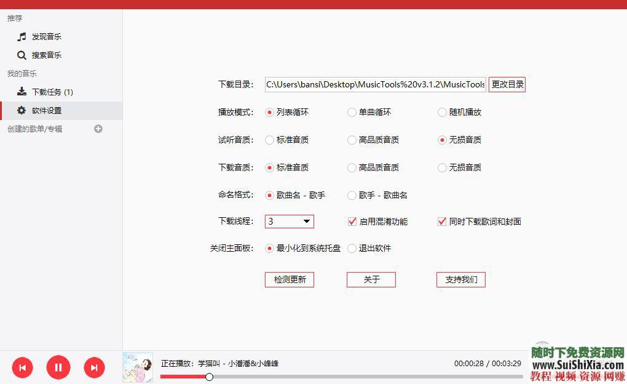This screenshot has height=384, width=627.
Task: Disable 启用混淆功能 checkbox
Action: coord(352,222)
